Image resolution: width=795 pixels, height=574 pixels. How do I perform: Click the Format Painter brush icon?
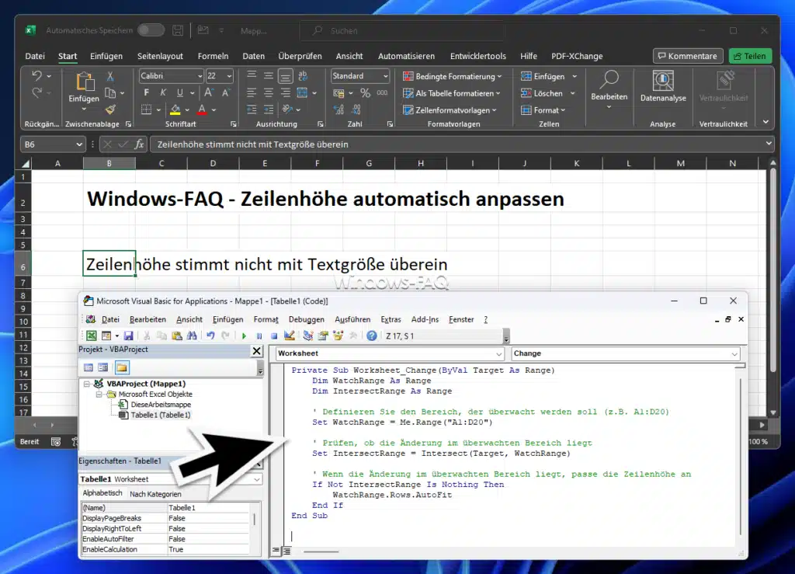(110, 110)
